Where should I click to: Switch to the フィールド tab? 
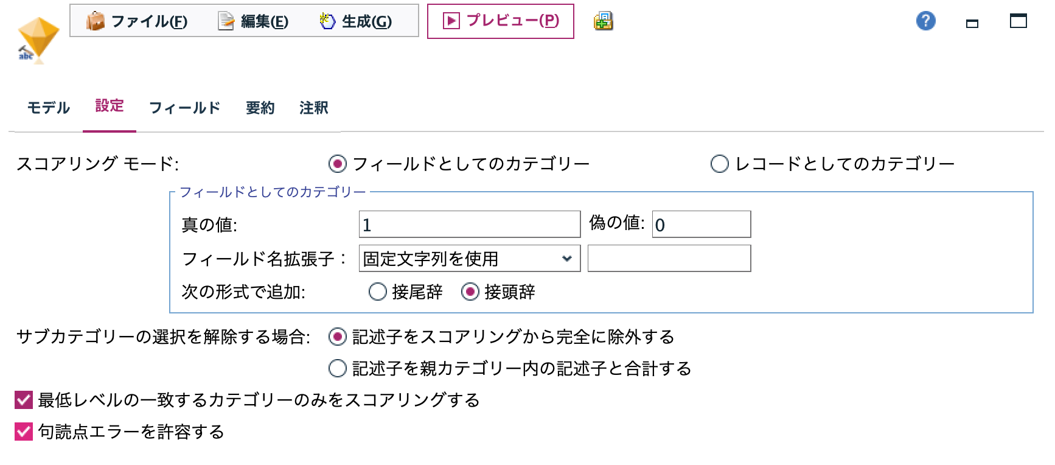[x=184, y=108]
